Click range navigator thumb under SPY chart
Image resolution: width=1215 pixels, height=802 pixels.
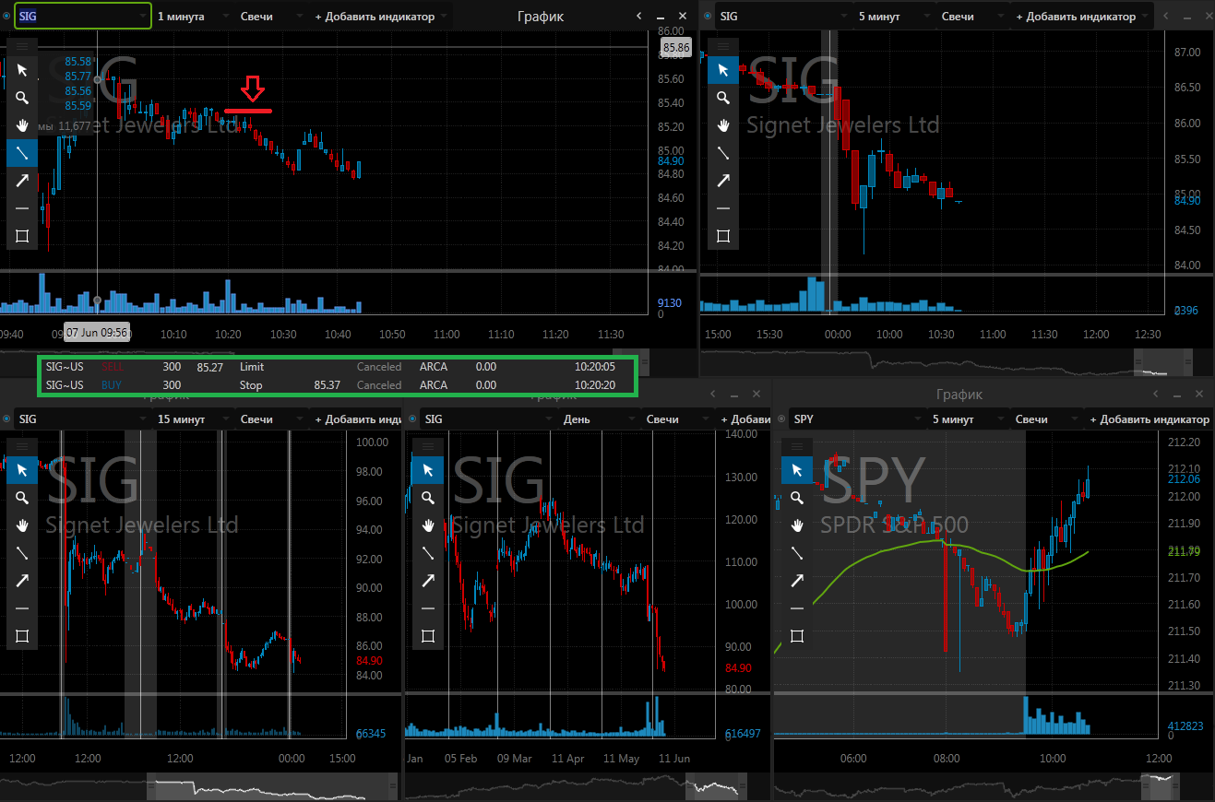pyautogui.click(x=1161, y=786)
